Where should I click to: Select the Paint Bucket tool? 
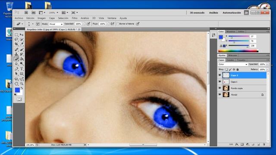point(22,59)
